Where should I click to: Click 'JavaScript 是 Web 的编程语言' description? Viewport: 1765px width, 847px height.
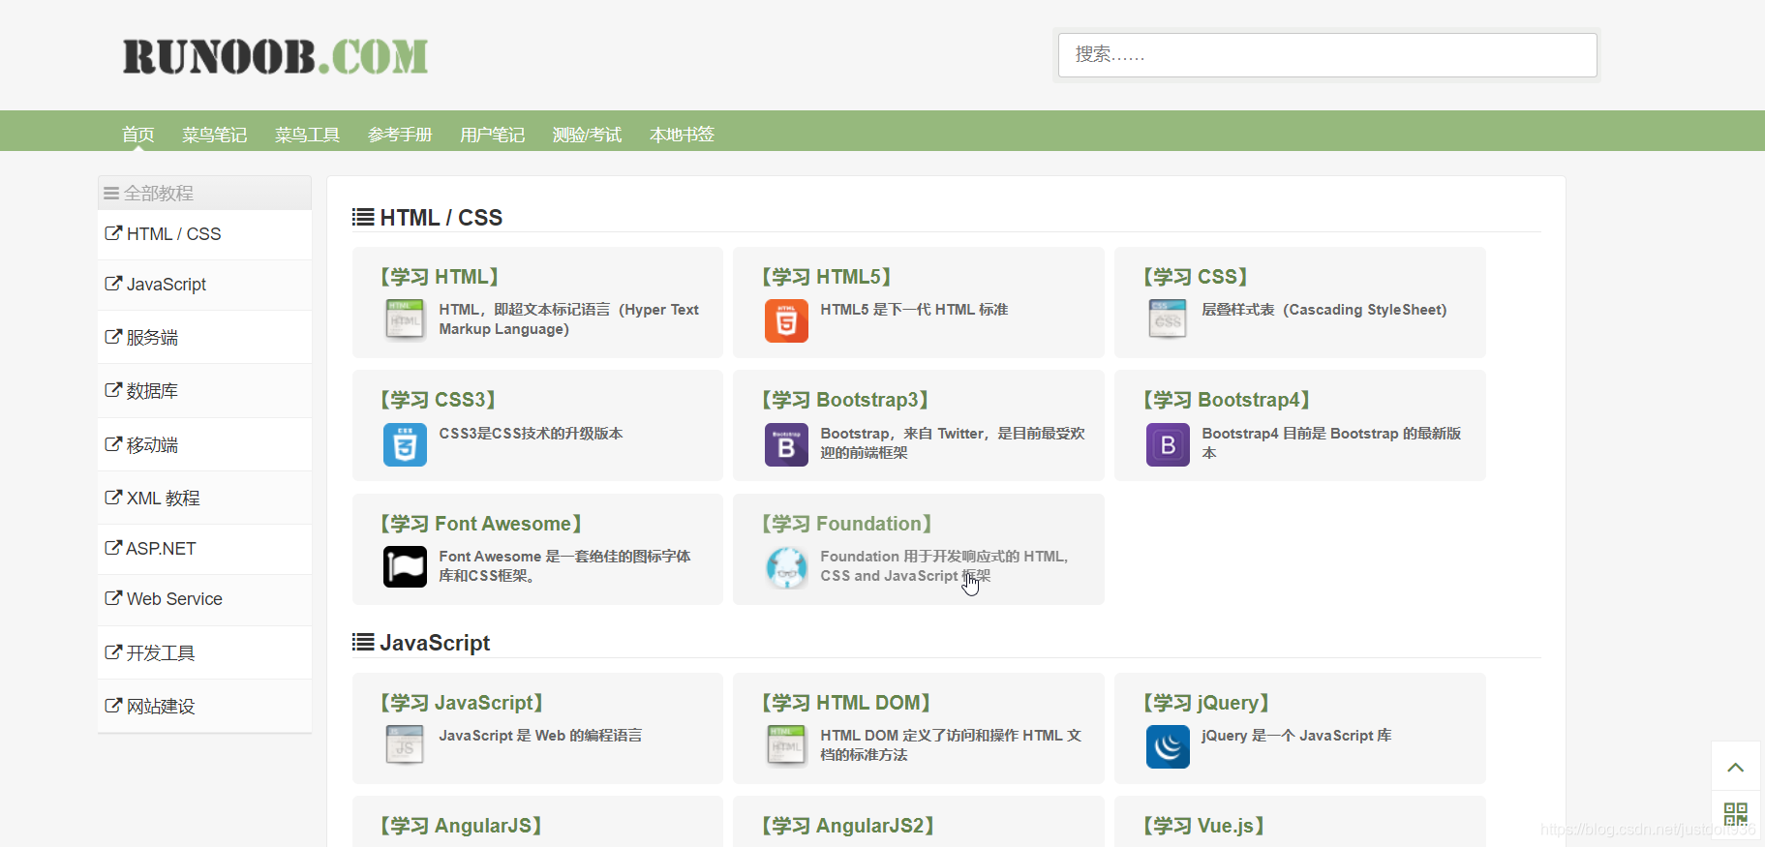point(540,736)
